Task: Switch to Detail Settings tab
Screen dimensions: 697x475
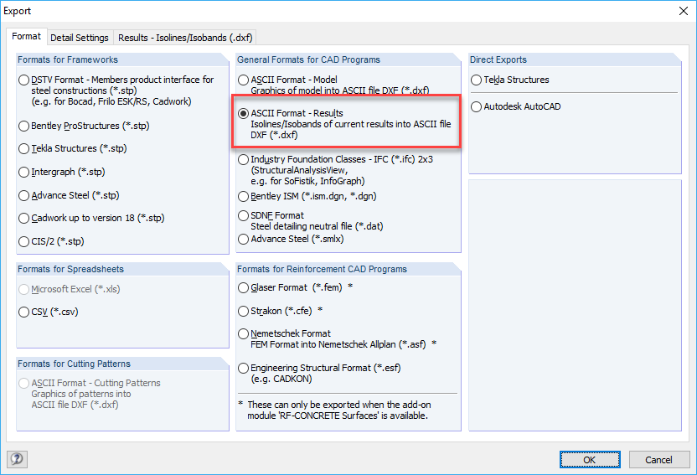Action: tap(80, 38)
